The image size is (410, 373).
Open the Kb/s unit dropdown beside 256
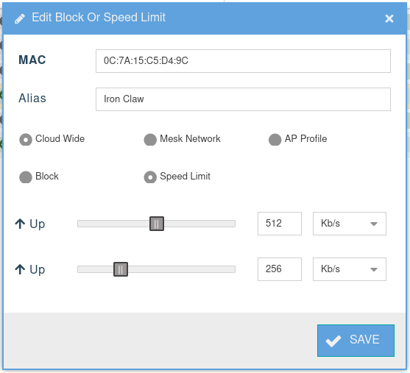(350, 269)
